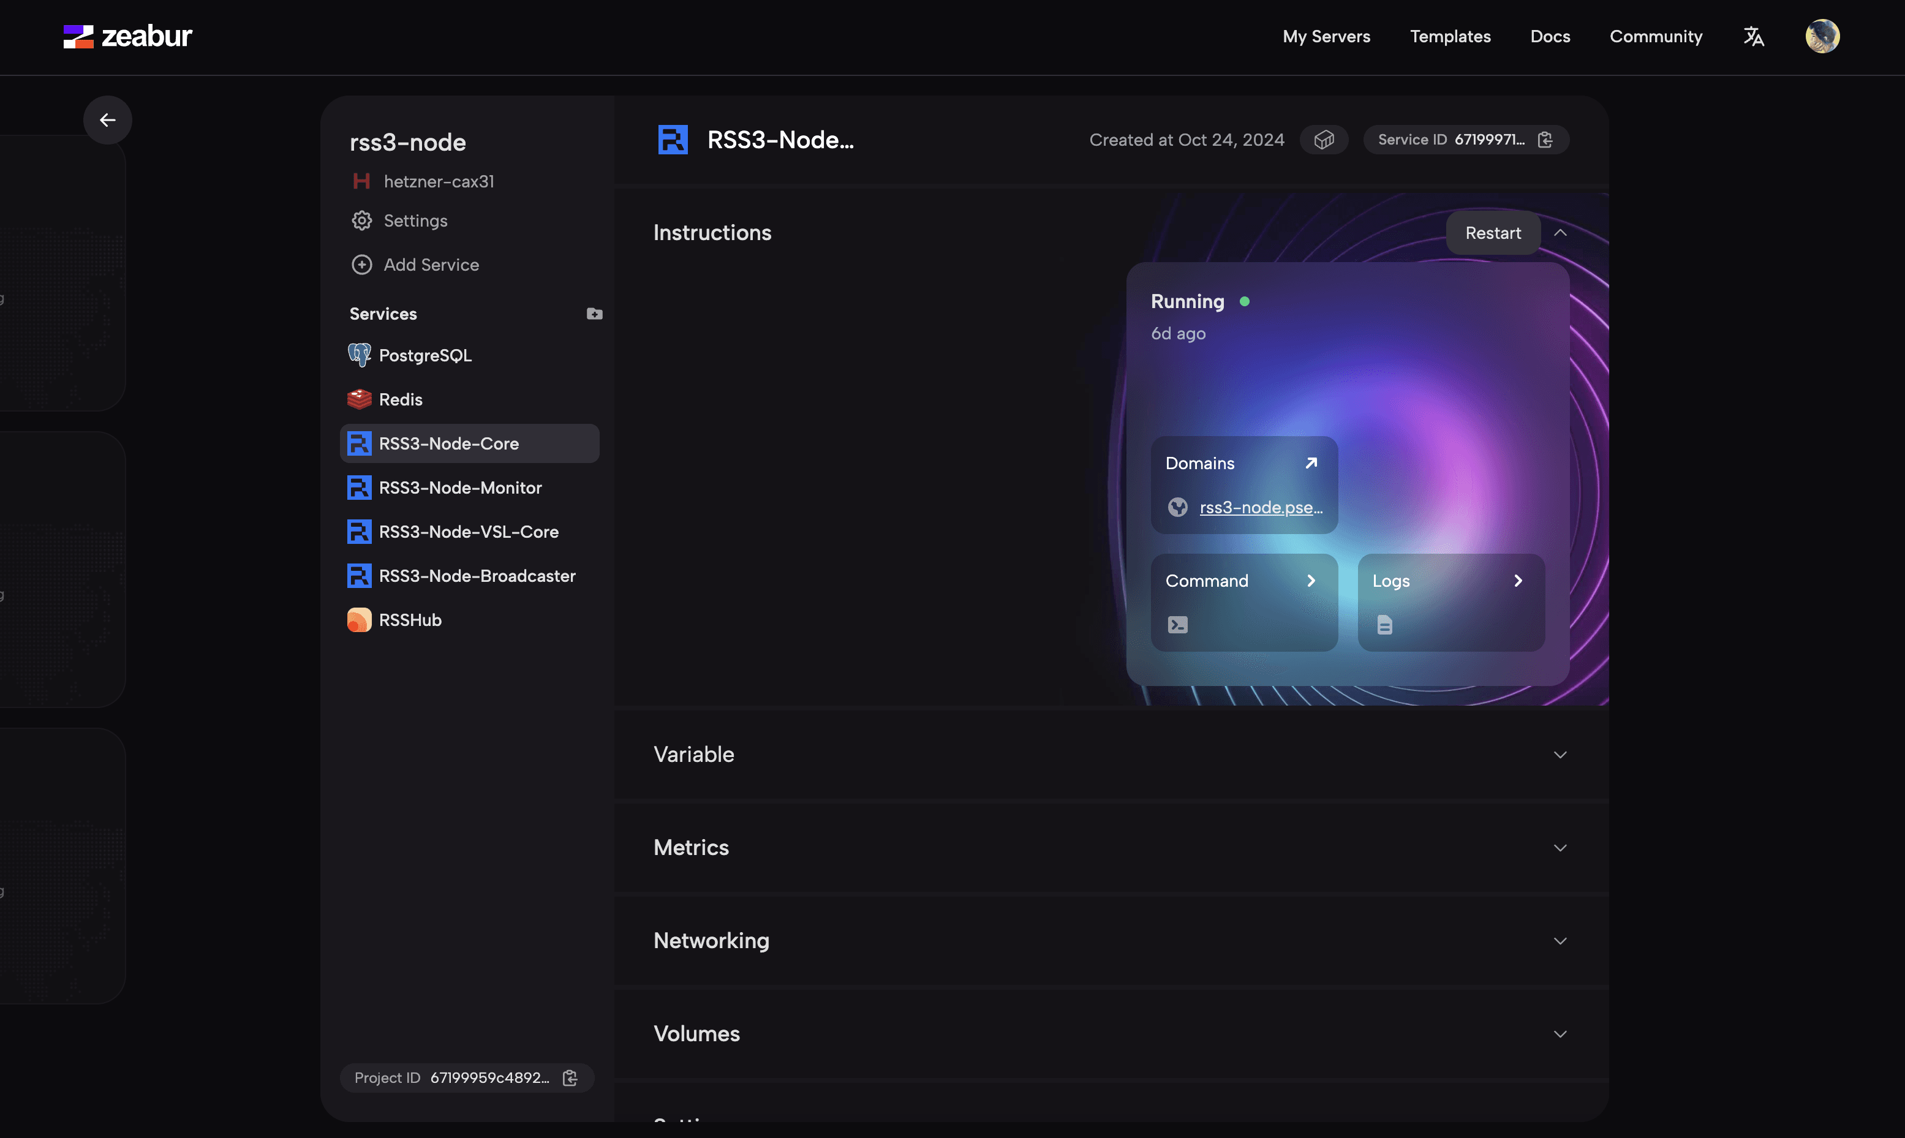Screen dimensions: 1905x1138
Task: Click the Running status text
Action: click(1187, 301)
